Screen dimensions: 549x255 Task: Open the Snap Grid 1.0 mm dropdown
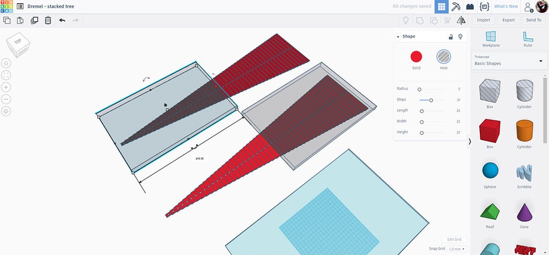(457, 249)
